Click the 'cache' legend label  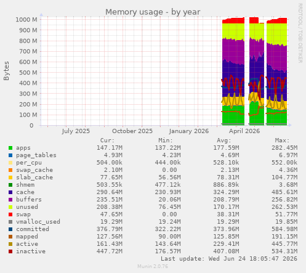pos(25,192)
